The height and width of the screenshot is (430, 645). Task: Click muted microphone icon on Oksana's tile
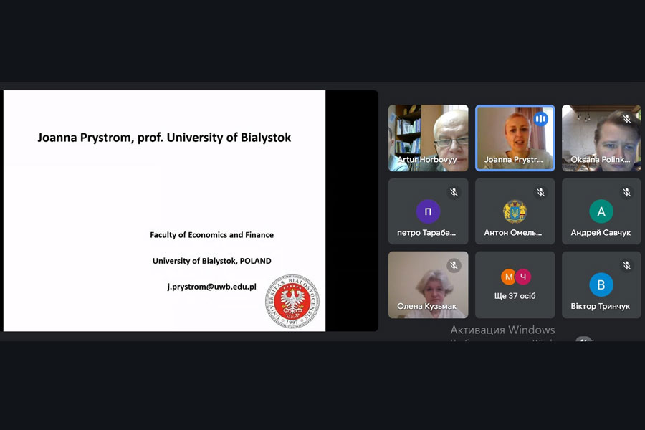point(626,119)
